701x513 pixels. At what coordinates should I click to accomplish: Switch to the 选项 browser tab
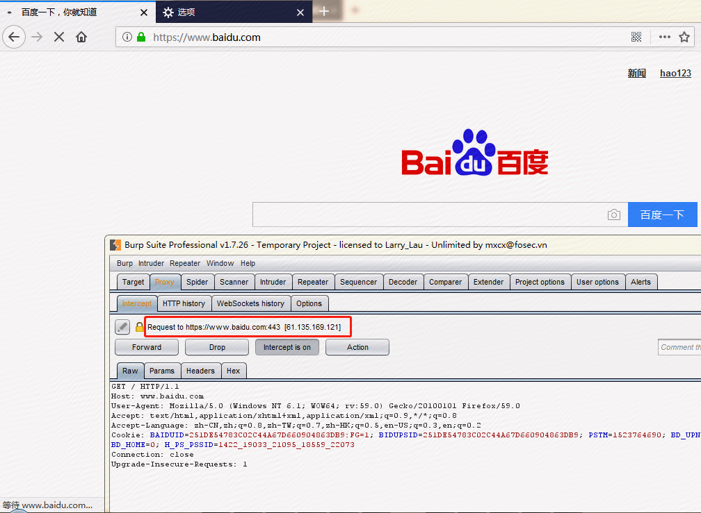(x=232, y=12)
